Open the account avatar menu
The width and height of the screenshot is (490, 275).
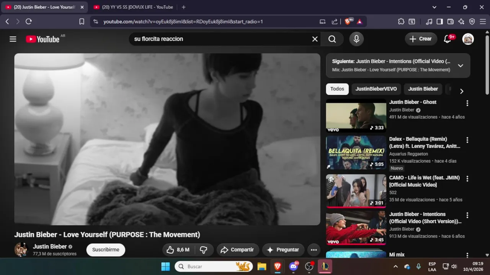(x=468, y=39)
